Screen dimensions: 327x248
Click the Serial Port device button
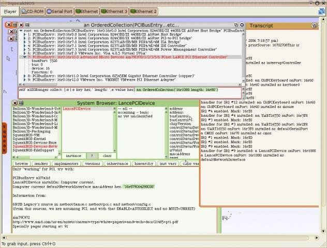60,11
